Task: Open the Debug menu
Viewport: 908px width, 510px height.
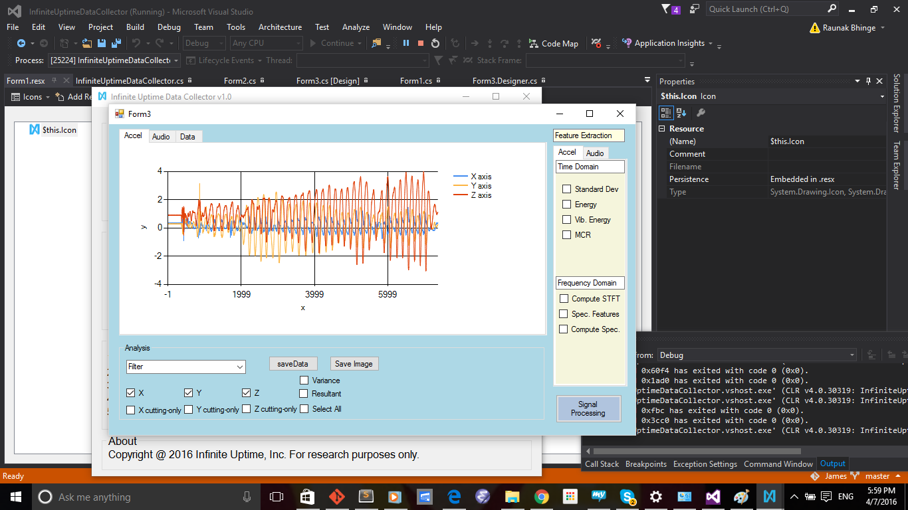Action: tap(169, 27)
